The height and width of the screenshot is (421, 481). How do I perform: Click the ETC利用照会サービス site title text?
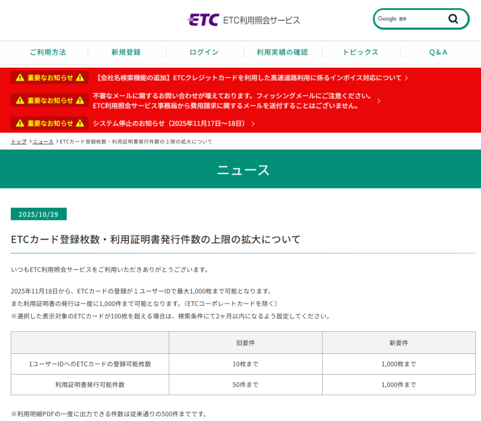click(261, 20)
